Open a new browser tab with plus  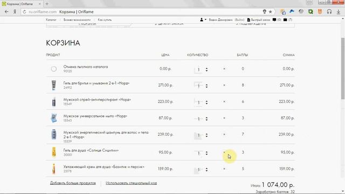pyautogui.click(x=47, y=4)
